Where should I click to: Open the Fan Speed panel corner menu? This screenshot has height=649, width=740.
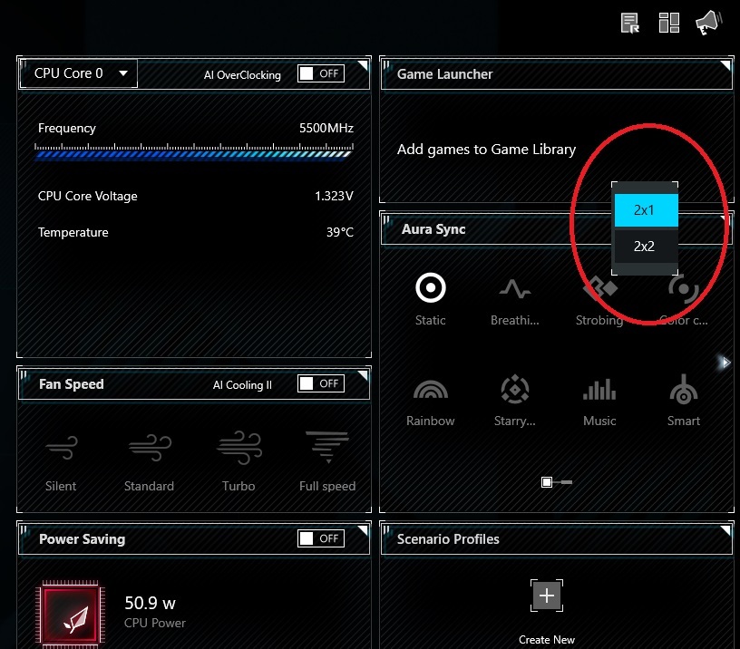point(363,375)
